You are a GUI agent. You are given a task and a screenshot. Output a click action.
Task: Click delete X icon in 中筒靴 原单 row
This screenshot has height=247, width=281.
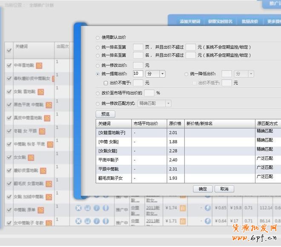[78, 208]
